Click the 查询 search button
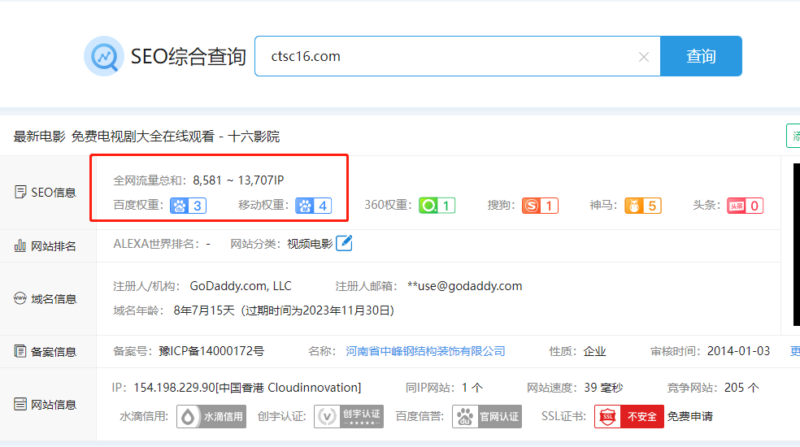 [701, 56]
